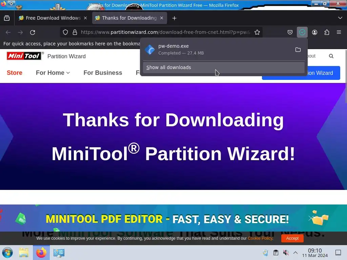Screen dimensions: 347x260
Task: Open a new browser tab
Action: coord(175,18)
